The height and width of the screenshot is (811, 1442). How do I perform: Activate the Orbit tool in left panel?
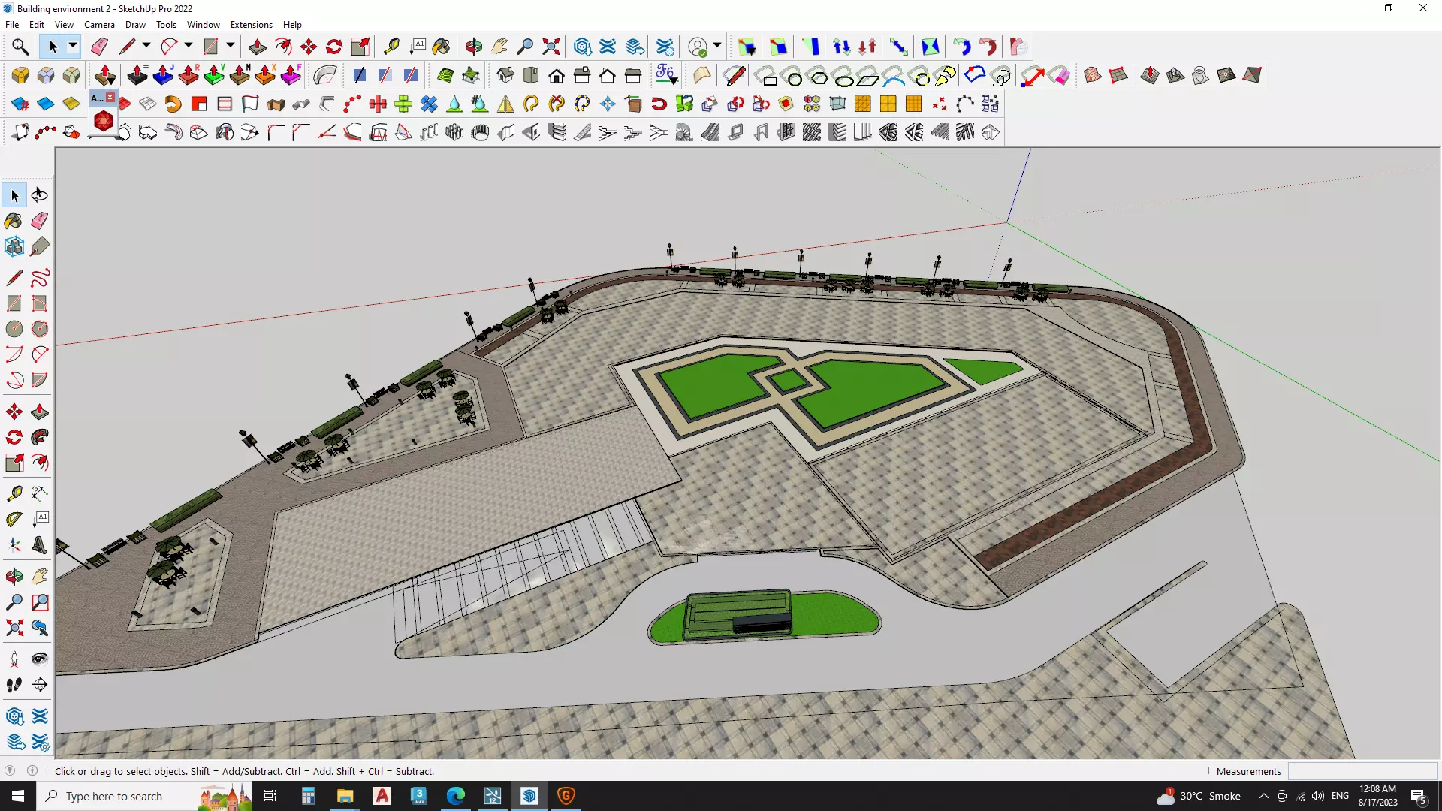point(14,577)
